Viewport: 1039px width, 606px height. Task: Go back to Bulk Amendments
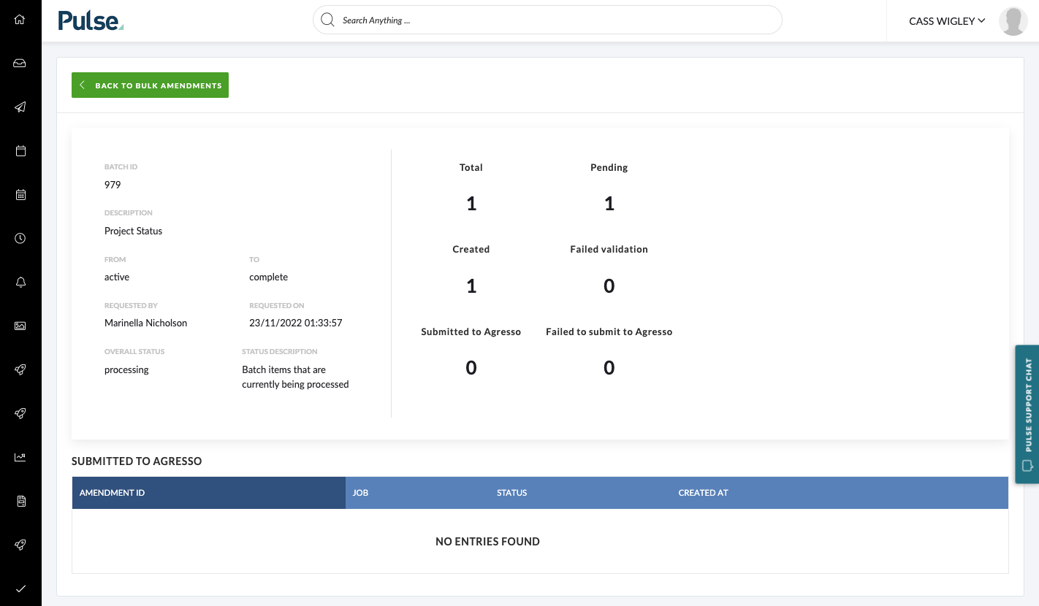click(150, 85)
